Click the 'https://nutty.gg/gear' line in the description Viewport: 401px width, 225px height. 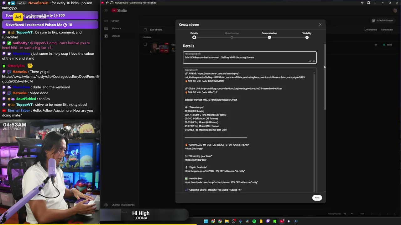[x=195, y=160]
